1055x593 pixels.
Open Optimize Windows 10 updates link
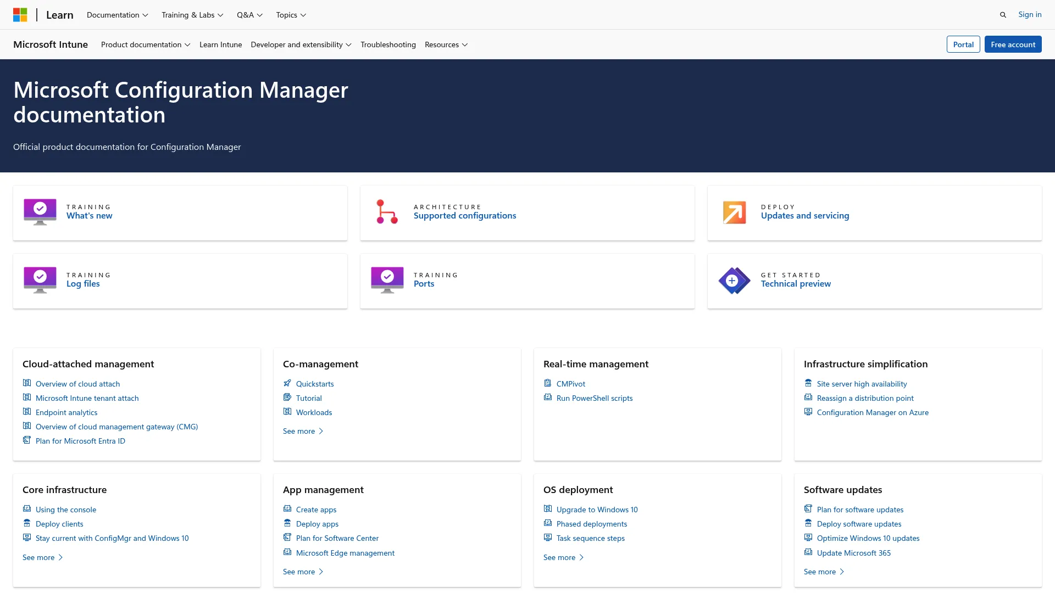pos(868,538)
